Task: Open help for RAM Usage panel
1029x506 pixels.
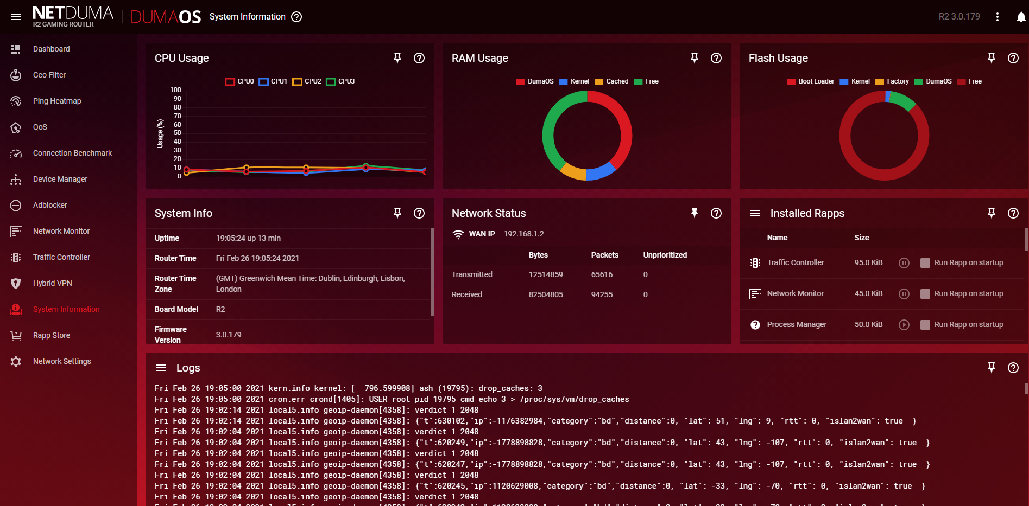Action: tap(716, 58)
